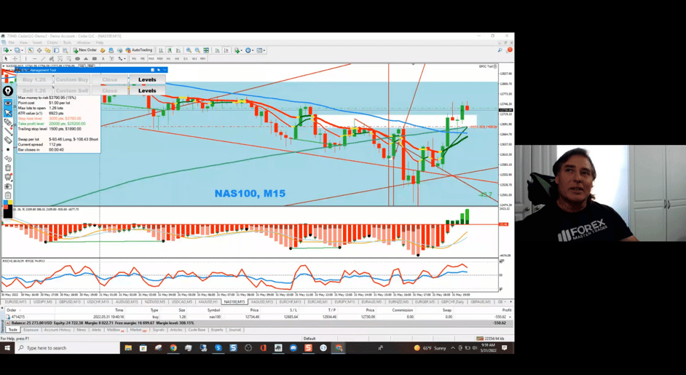
Task: Open the Strategy Tester icon
Action: pos(66,50)
